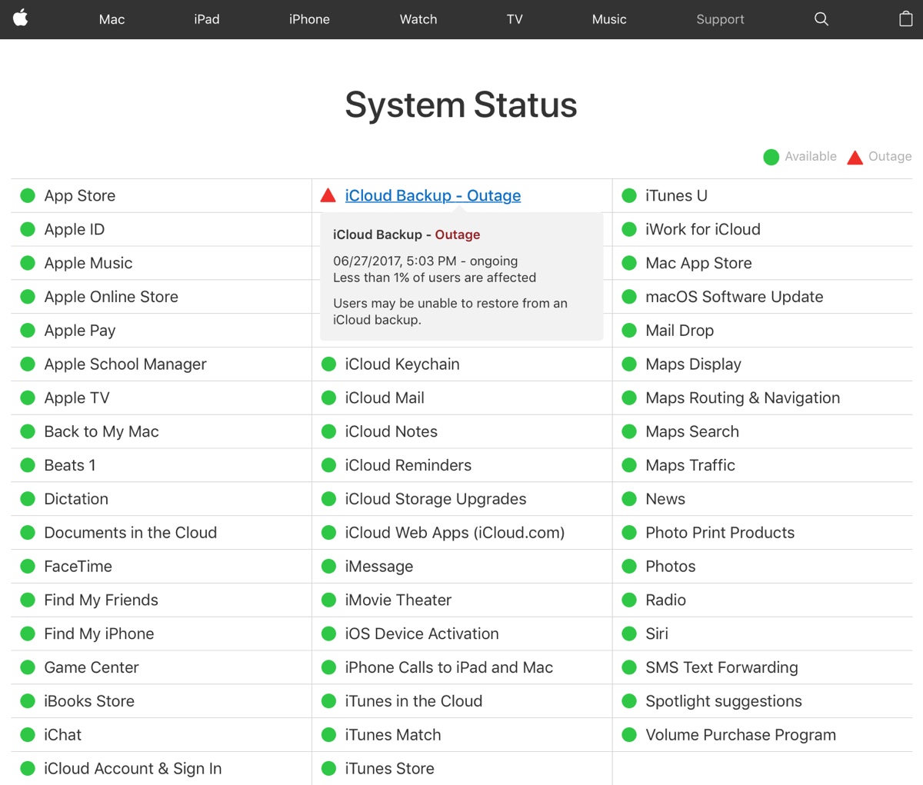This screenshot has width=923, height=785.
Task: Select the outage detail popup for iCloud Backup
Action: (461, 277)
